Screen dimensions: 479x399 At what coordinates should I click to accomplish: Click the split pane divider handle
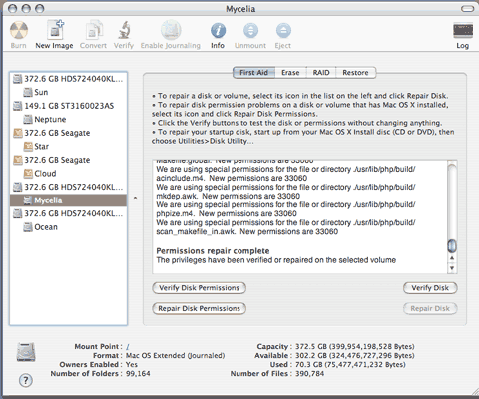(135, 198)
